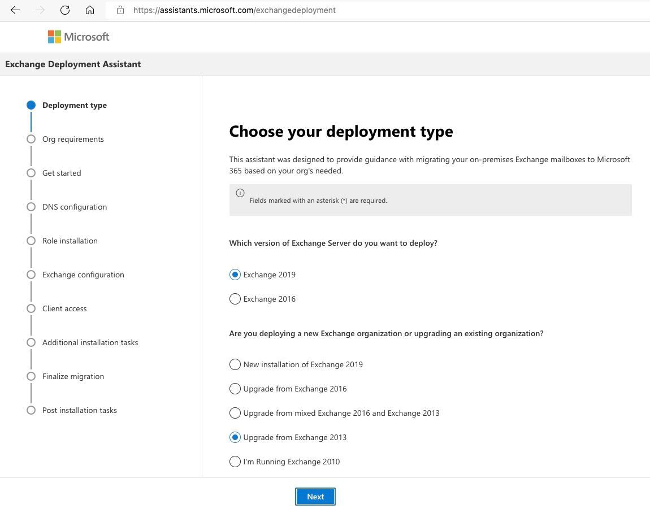Select the Exchange 2016 radio button
The image size is (650, 509).
[235, 299]
